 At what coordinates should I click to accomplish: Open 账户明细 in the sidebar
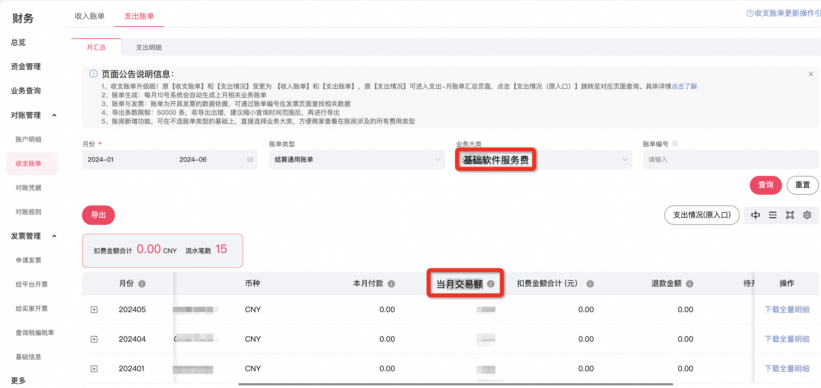(x=29, y=139)
